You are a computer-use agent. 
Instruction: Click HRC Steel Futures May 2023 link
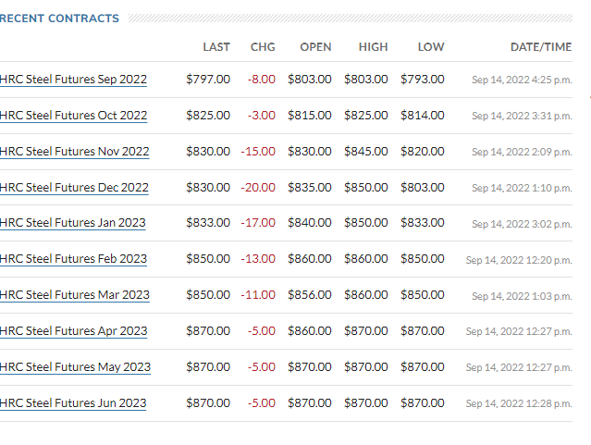point(74,367)
